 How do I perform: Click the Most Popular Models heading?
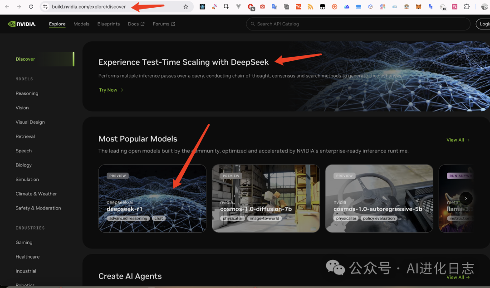tap(138, 139)
